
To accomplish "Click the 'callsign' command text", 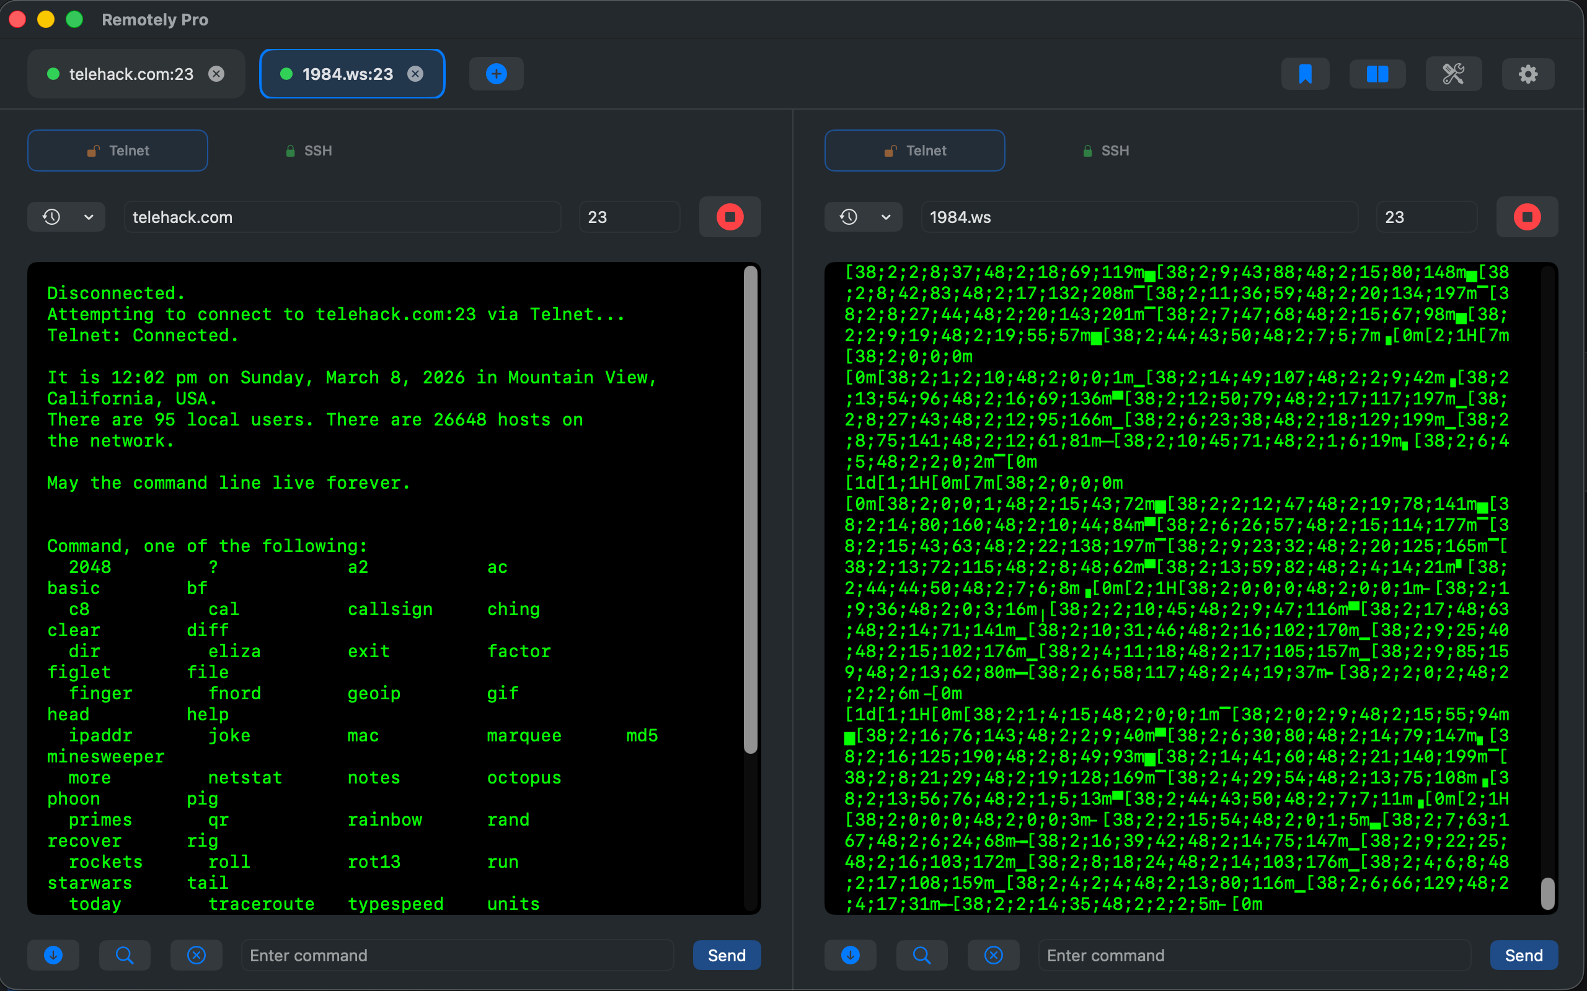I will click(390, 609).
